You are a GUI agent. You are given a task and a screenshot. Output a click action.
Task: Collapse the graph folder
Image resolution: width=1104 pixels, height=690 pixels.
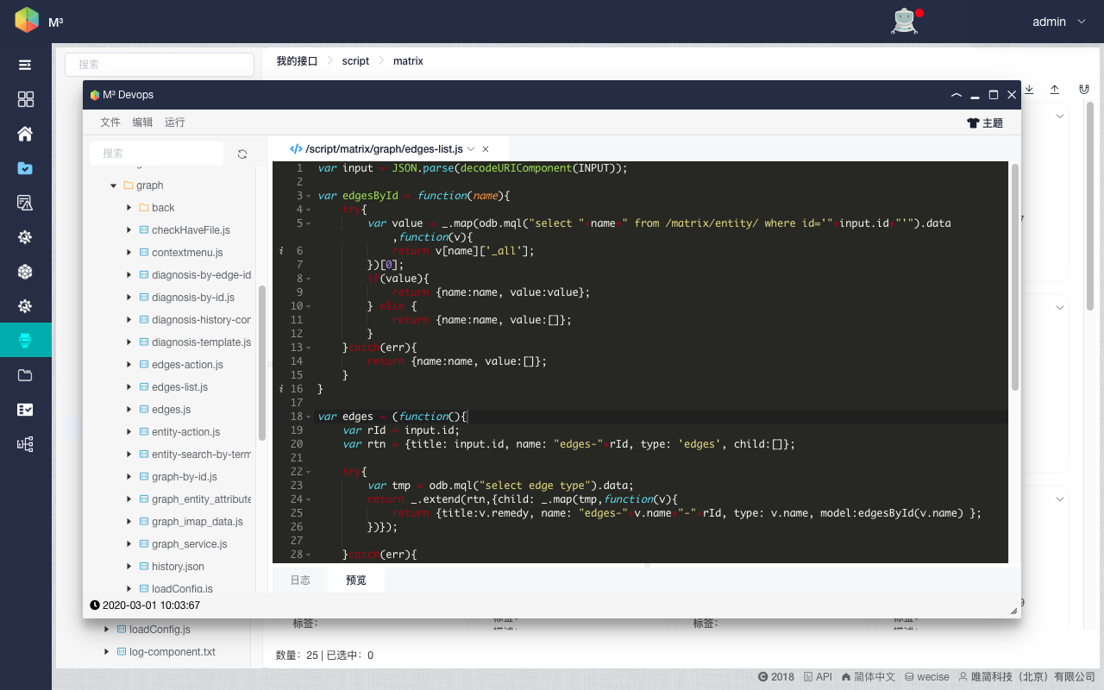(113, 185)
